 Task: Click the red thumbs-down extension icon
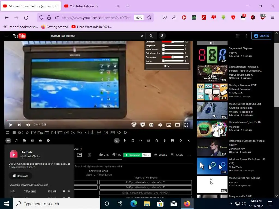[x=214, y=17]
